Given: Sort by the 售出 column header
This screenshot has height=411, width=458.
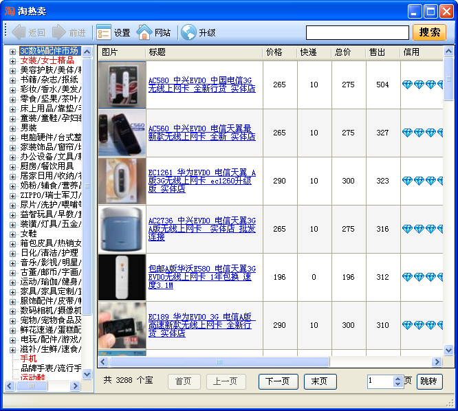Looking at the screenshot, I should coord(377,52).
